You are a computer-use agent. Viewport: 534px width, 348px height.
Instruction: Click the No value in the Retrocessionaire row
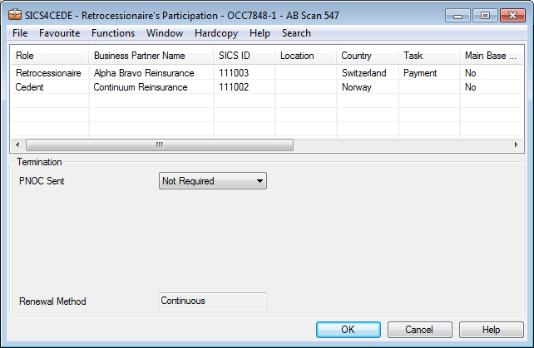(470, 73)
